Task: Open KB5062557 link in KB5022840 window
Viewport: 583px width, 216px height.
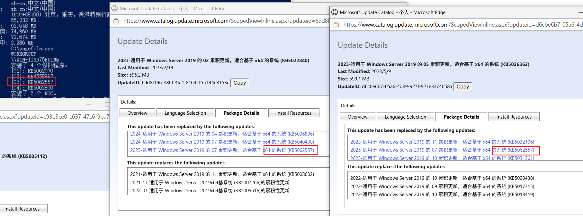Action: pyautogui.click(x=222, y=150)
